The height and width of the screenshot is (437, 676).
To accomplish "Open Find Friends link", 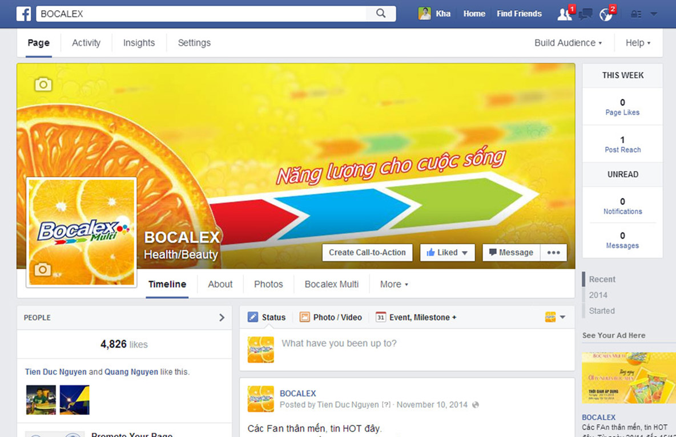I will click(519, 14).
